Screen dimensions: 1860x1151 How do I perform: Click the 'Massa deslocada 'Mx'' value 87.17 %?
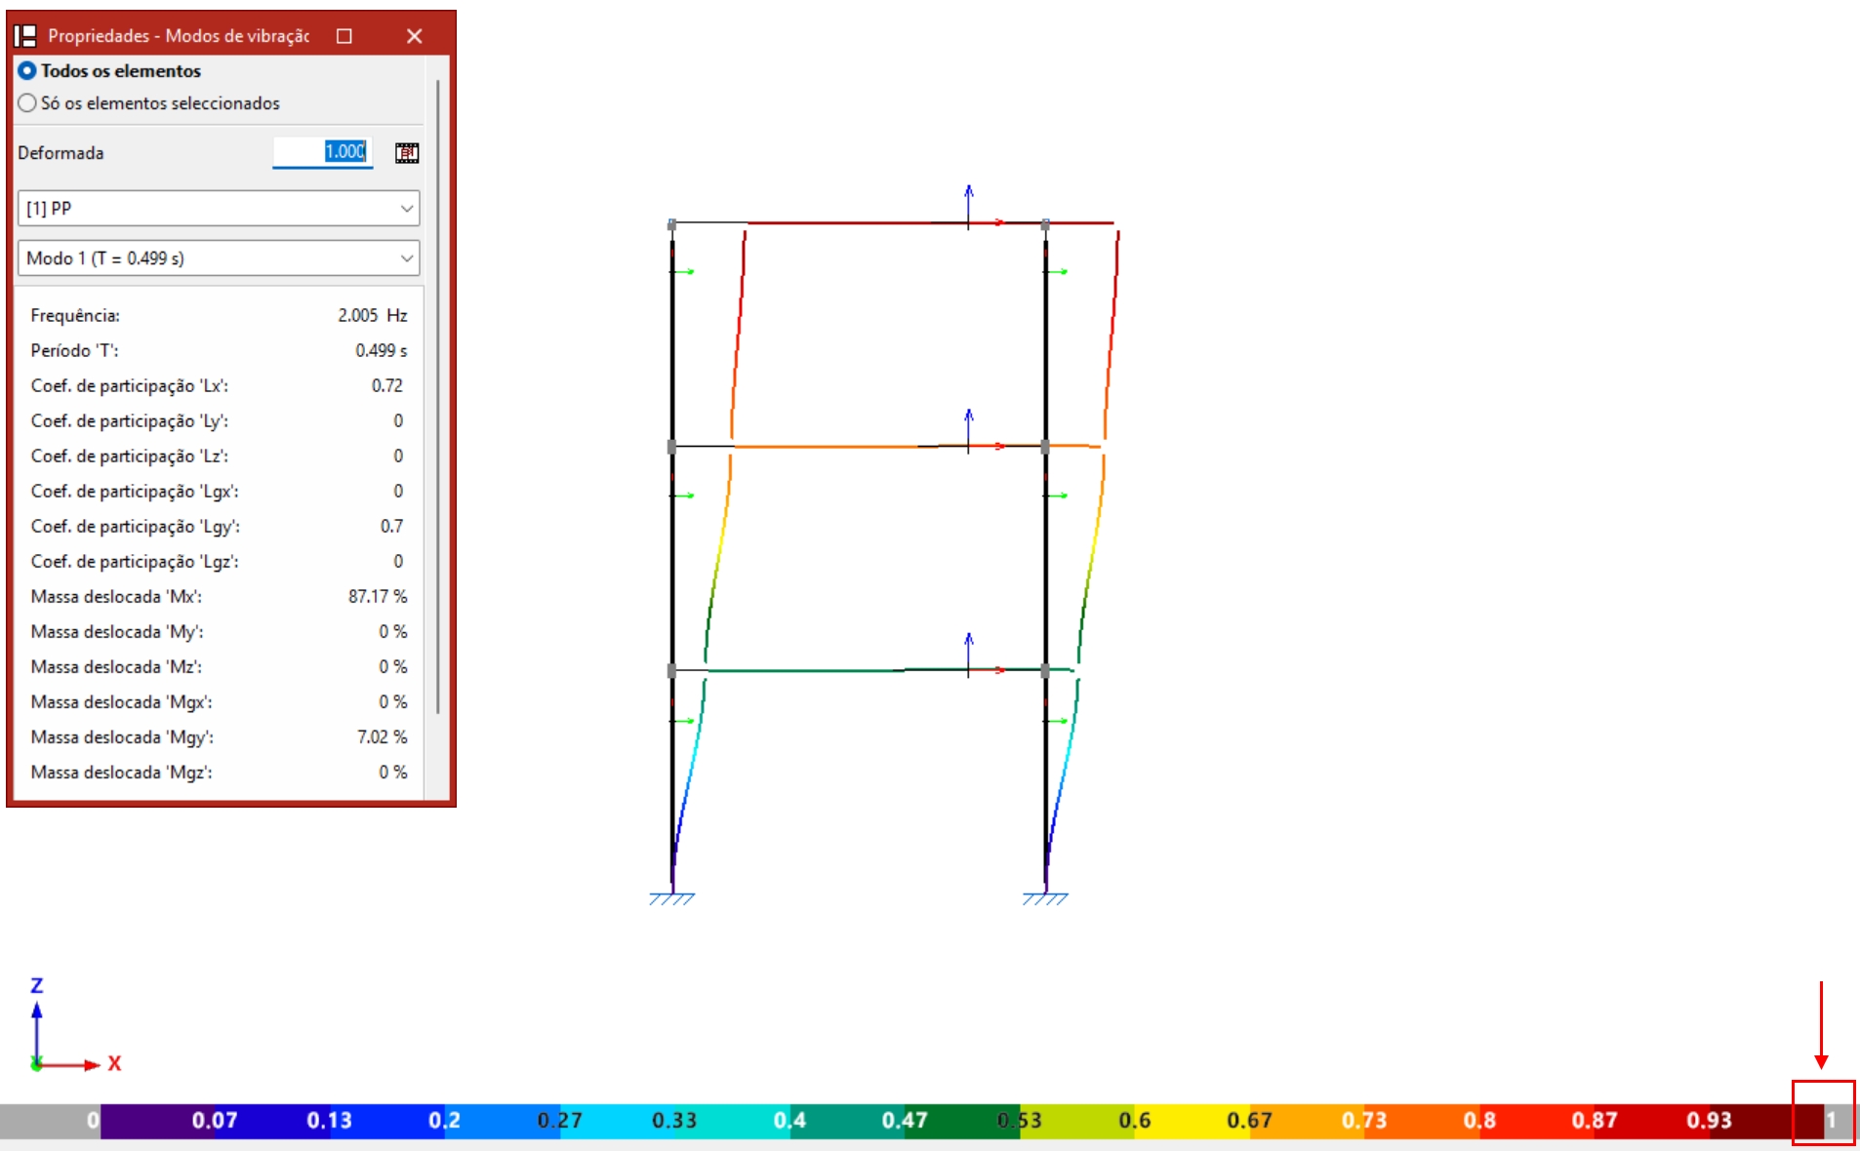[378, 596]
